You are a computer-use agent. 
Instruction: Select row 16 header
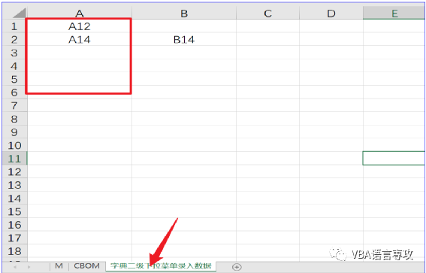[14, 225]
